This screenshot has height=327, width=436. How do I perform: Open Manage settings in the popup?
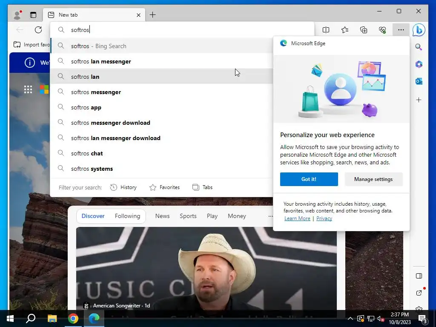373,179
